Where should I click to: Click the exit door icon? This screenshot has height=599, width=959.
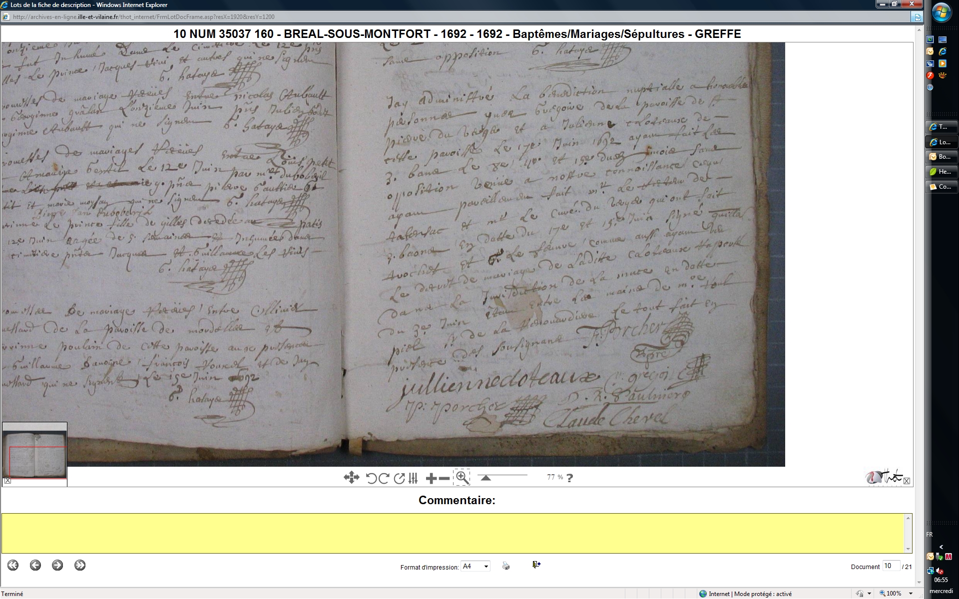pos(536,565)
